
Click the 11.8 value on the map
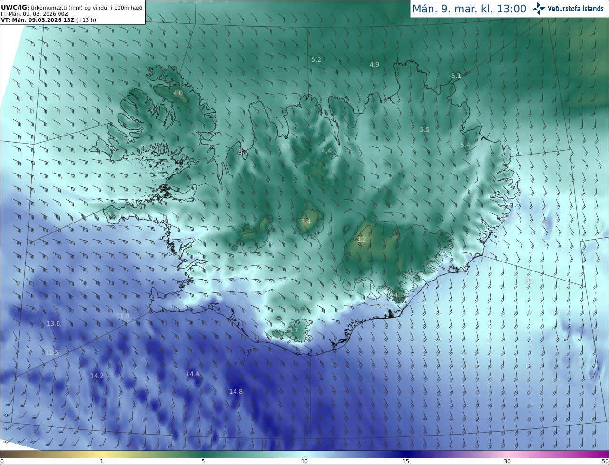122,316
